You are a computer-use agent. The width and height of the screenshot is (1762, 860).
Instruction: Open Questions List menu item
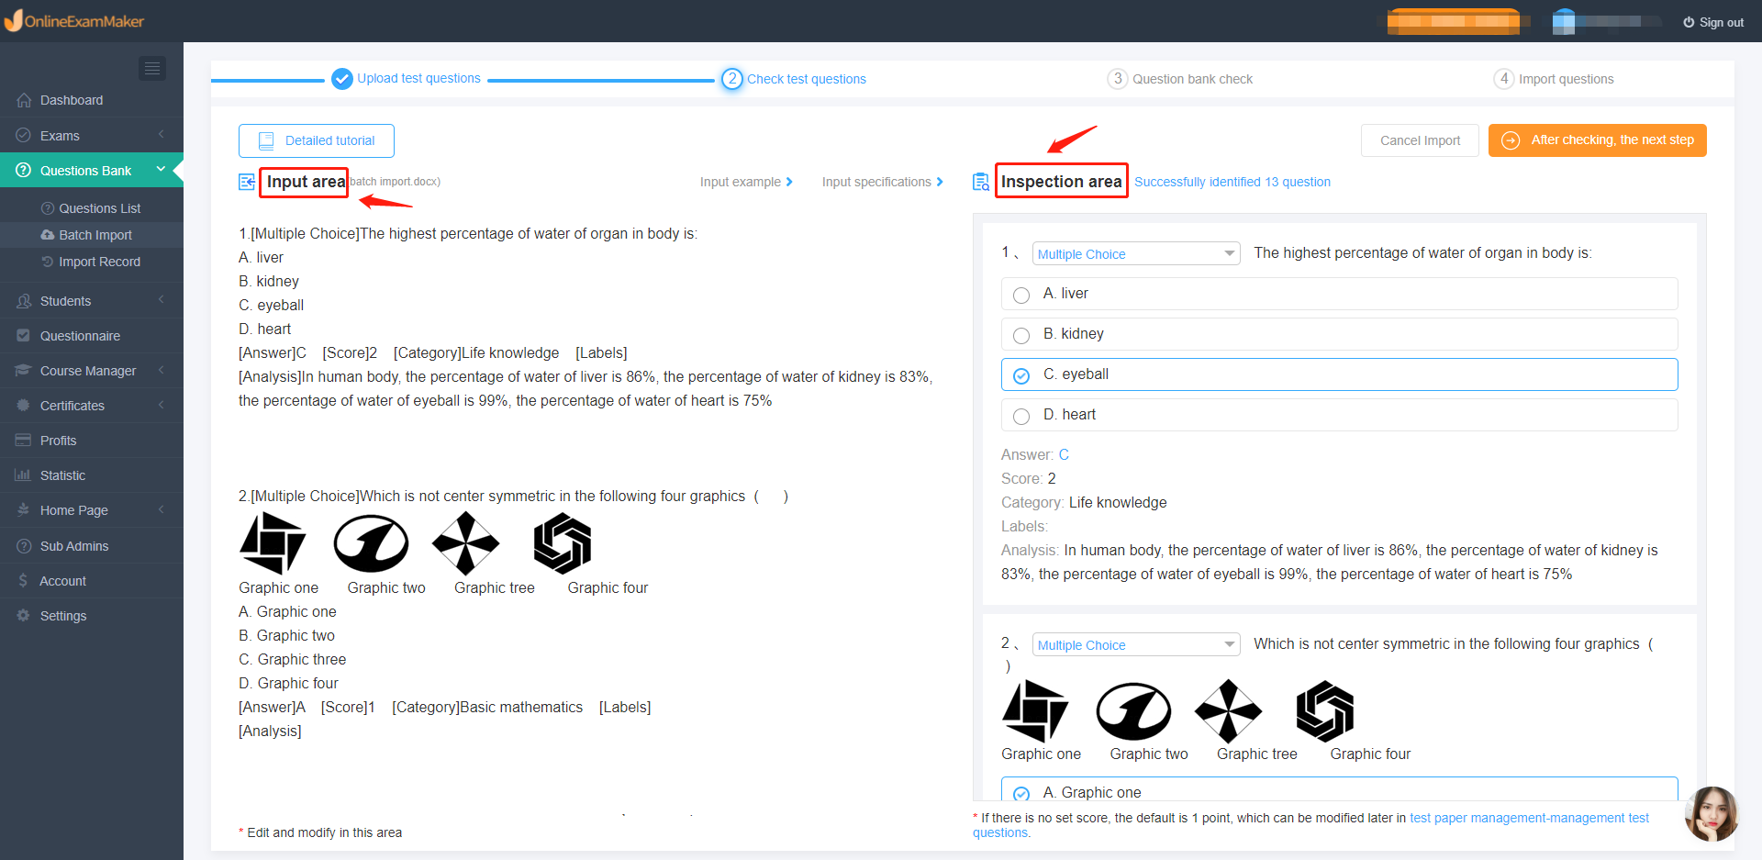[x=92, y=208]
